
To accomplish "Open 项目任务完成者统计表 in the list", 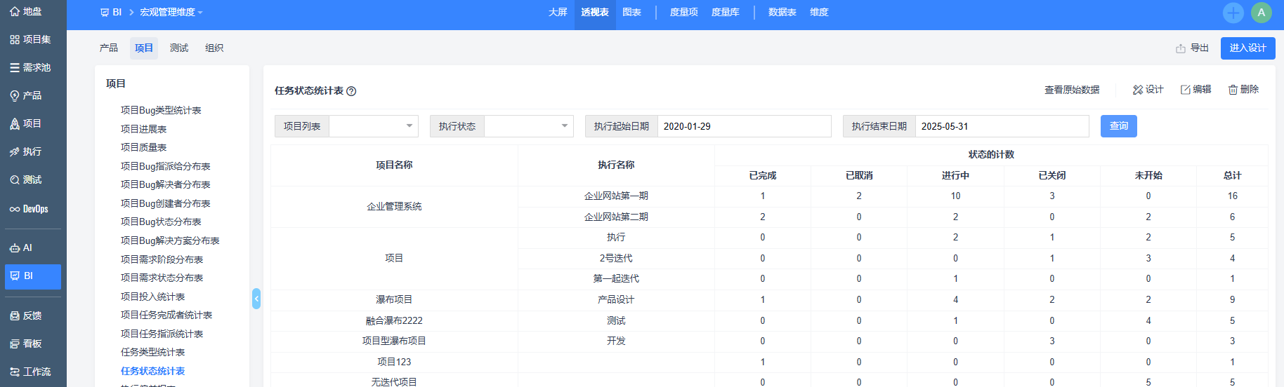I will point(166,315).
